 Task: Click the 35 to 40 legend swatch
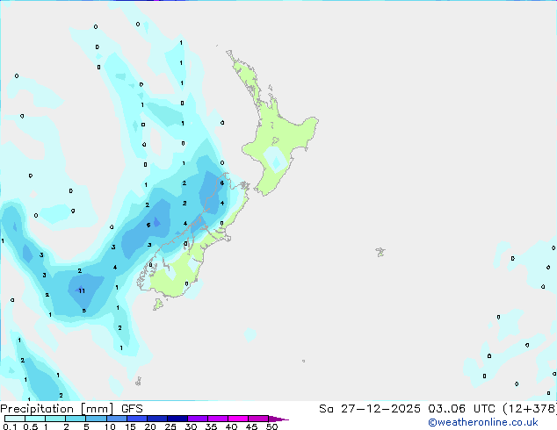point(218,419)
